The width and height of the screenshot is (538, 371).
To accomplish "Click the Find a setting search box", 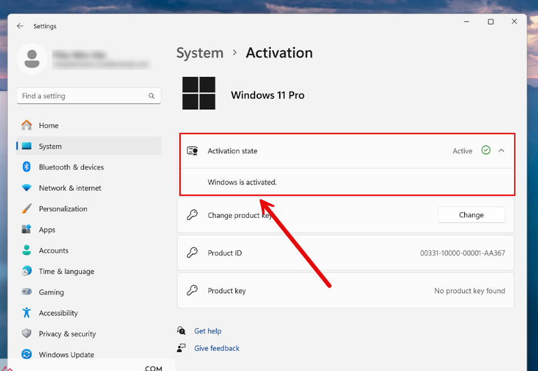I will click(x=82, y=96).
